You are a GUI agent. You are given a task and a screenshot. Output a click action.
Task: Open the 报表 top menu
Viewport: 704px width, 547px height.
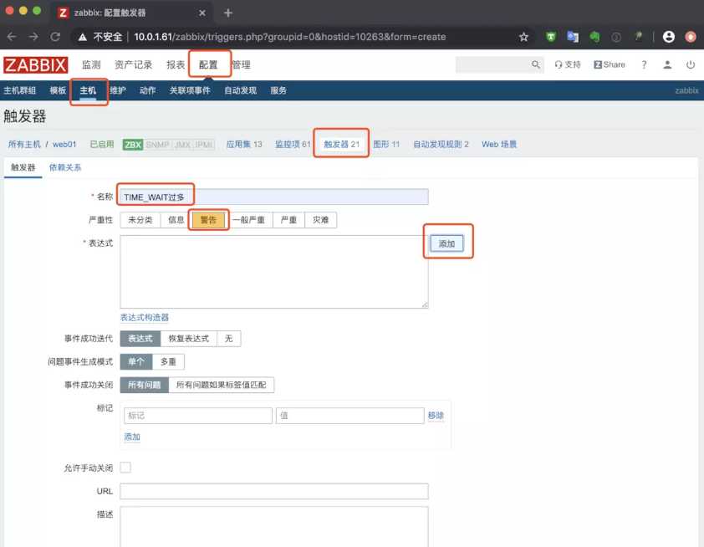[x=176, y=64]
